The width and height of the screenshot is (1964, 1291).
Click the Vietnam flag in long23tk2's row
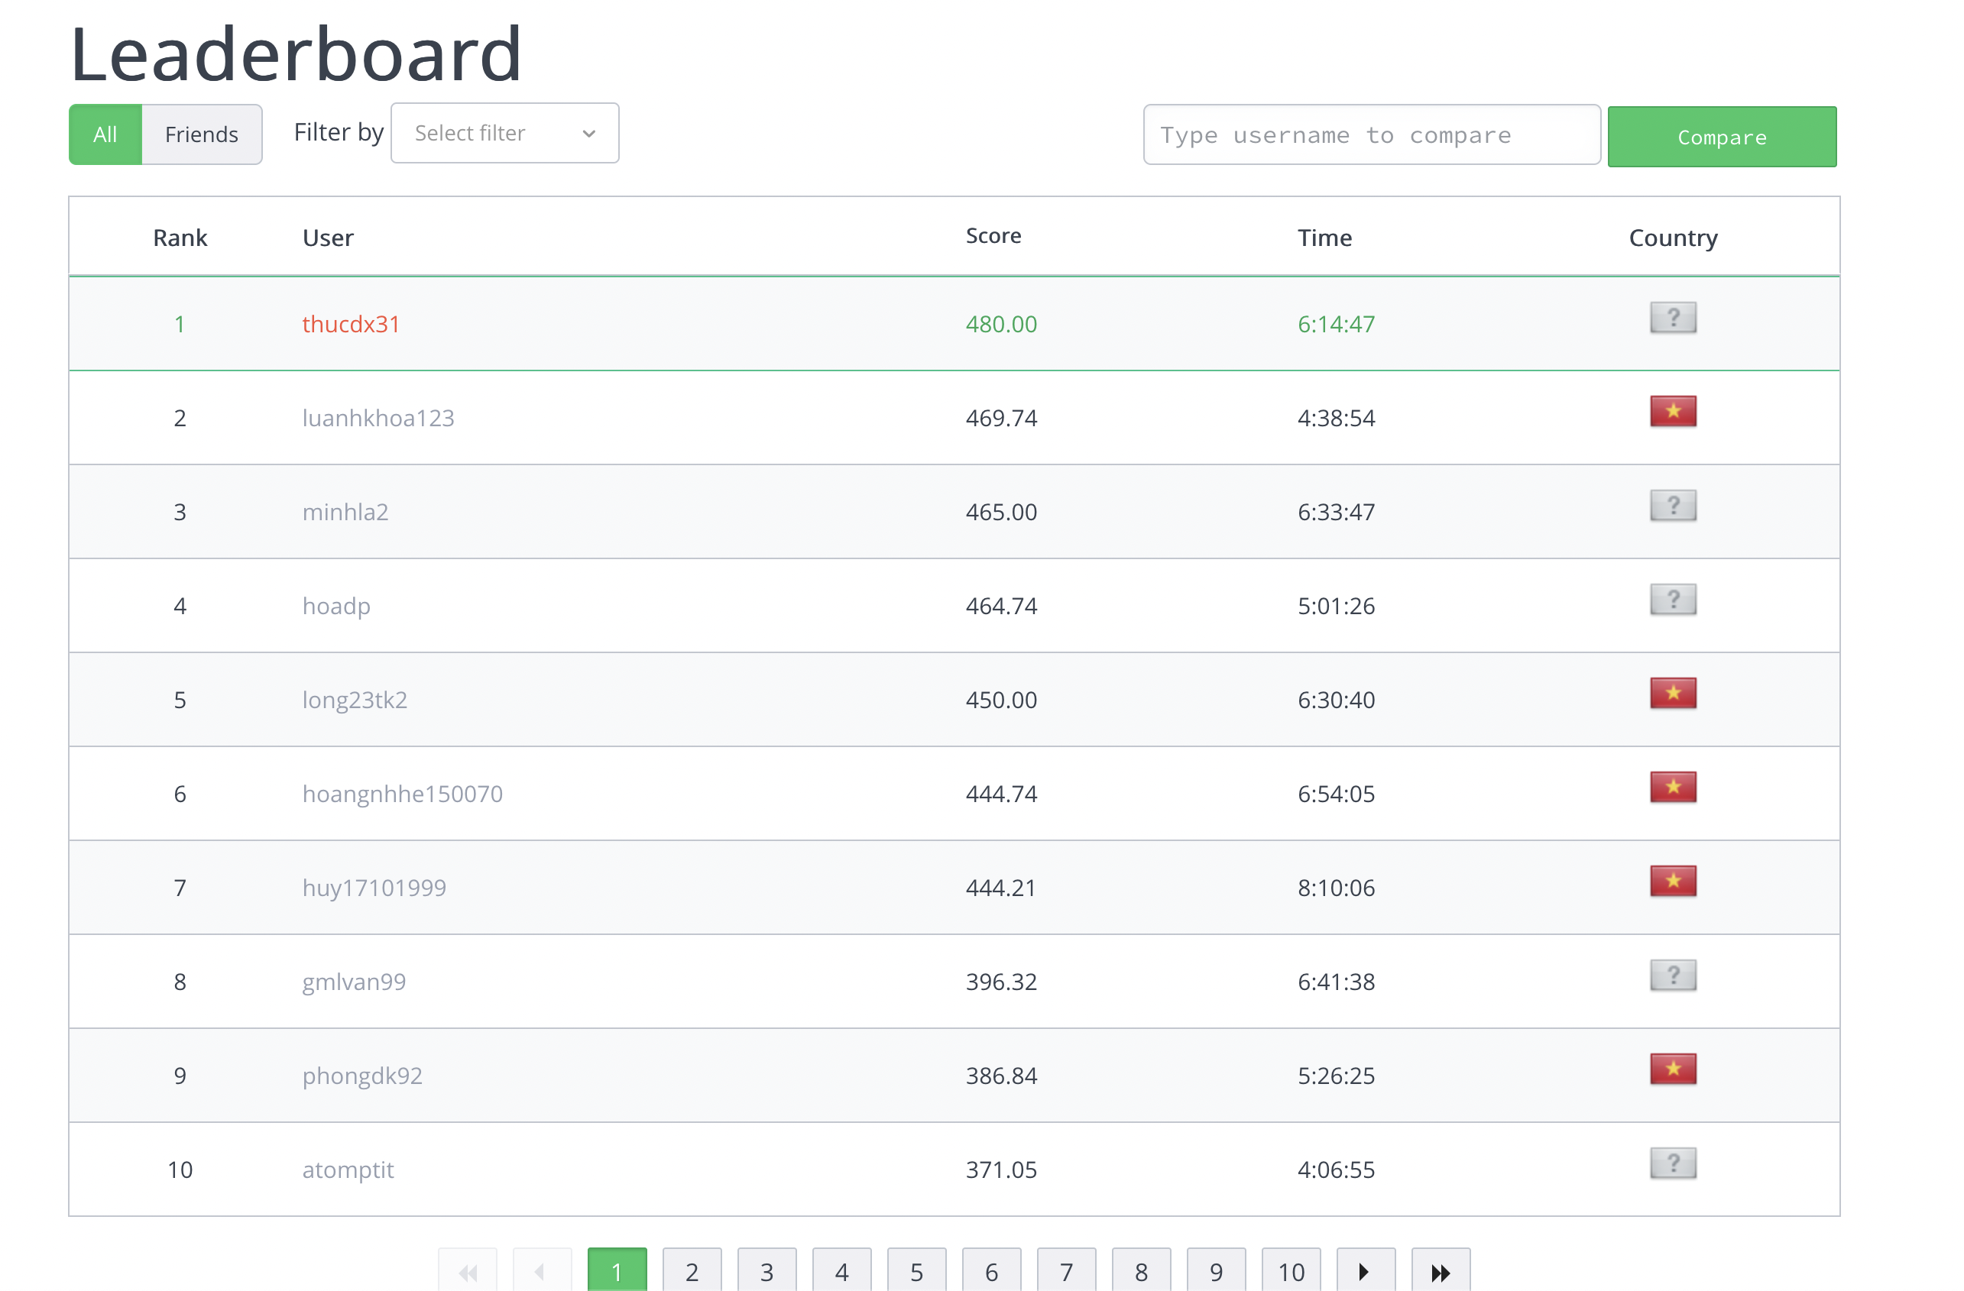(1672, 693)
